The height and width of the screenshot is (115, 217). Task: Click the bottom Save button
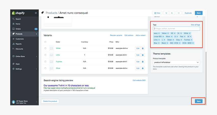(x=198, y=101)
